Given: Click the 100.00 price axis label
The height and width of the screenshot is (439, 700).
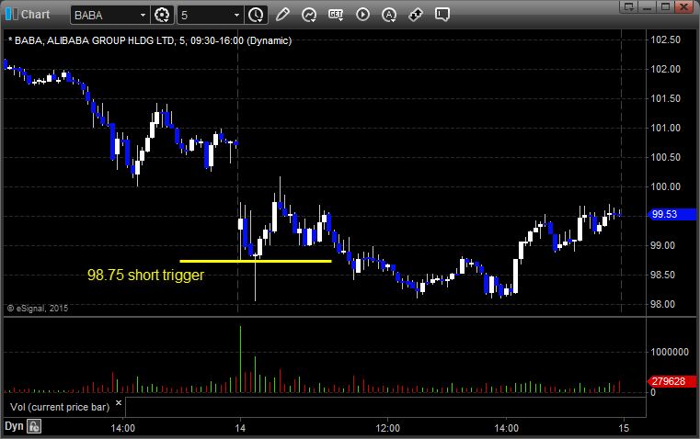Looking at the screenshot, I should pyautogui.click(x=665, y=186).
